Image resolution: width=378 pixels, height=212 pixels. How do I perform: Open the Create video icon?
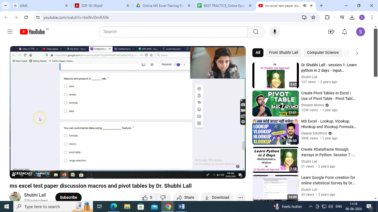click(331, 32)
